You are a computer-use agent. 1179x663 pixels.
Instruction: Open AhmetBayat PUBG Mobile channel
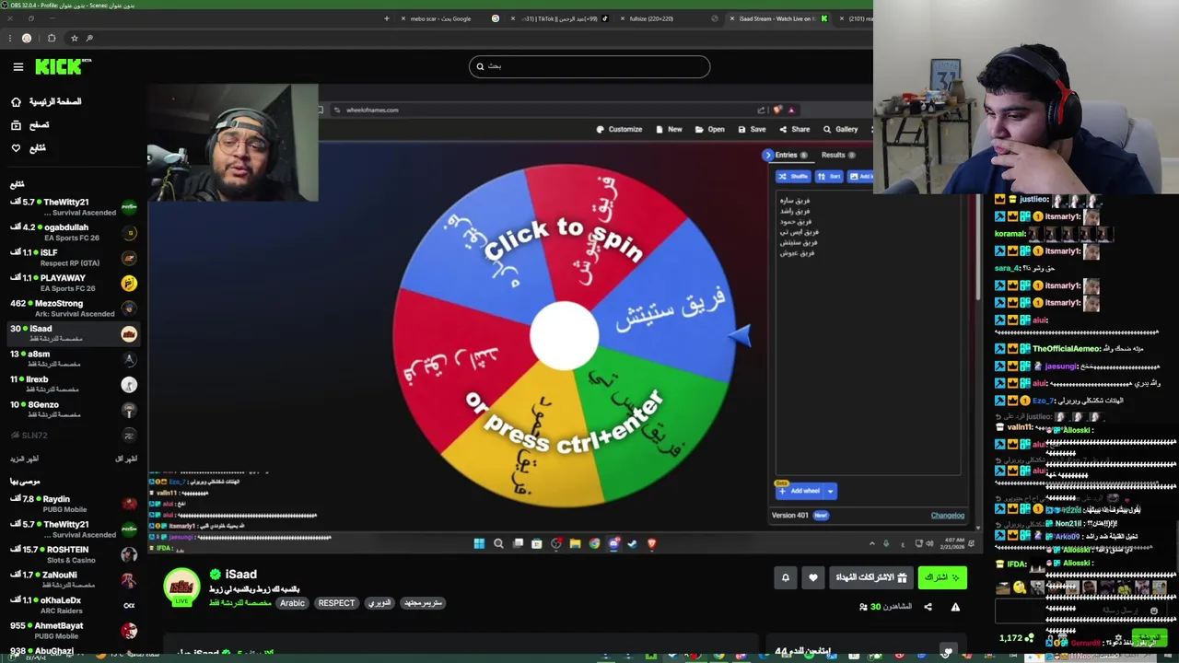click(72, 631)
